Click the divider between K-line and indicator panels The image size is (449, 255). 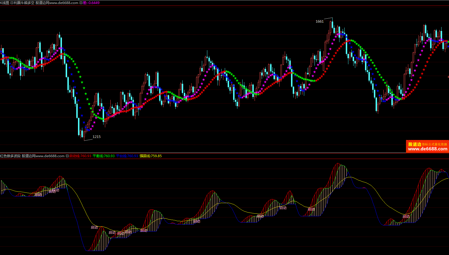(224, 153)
